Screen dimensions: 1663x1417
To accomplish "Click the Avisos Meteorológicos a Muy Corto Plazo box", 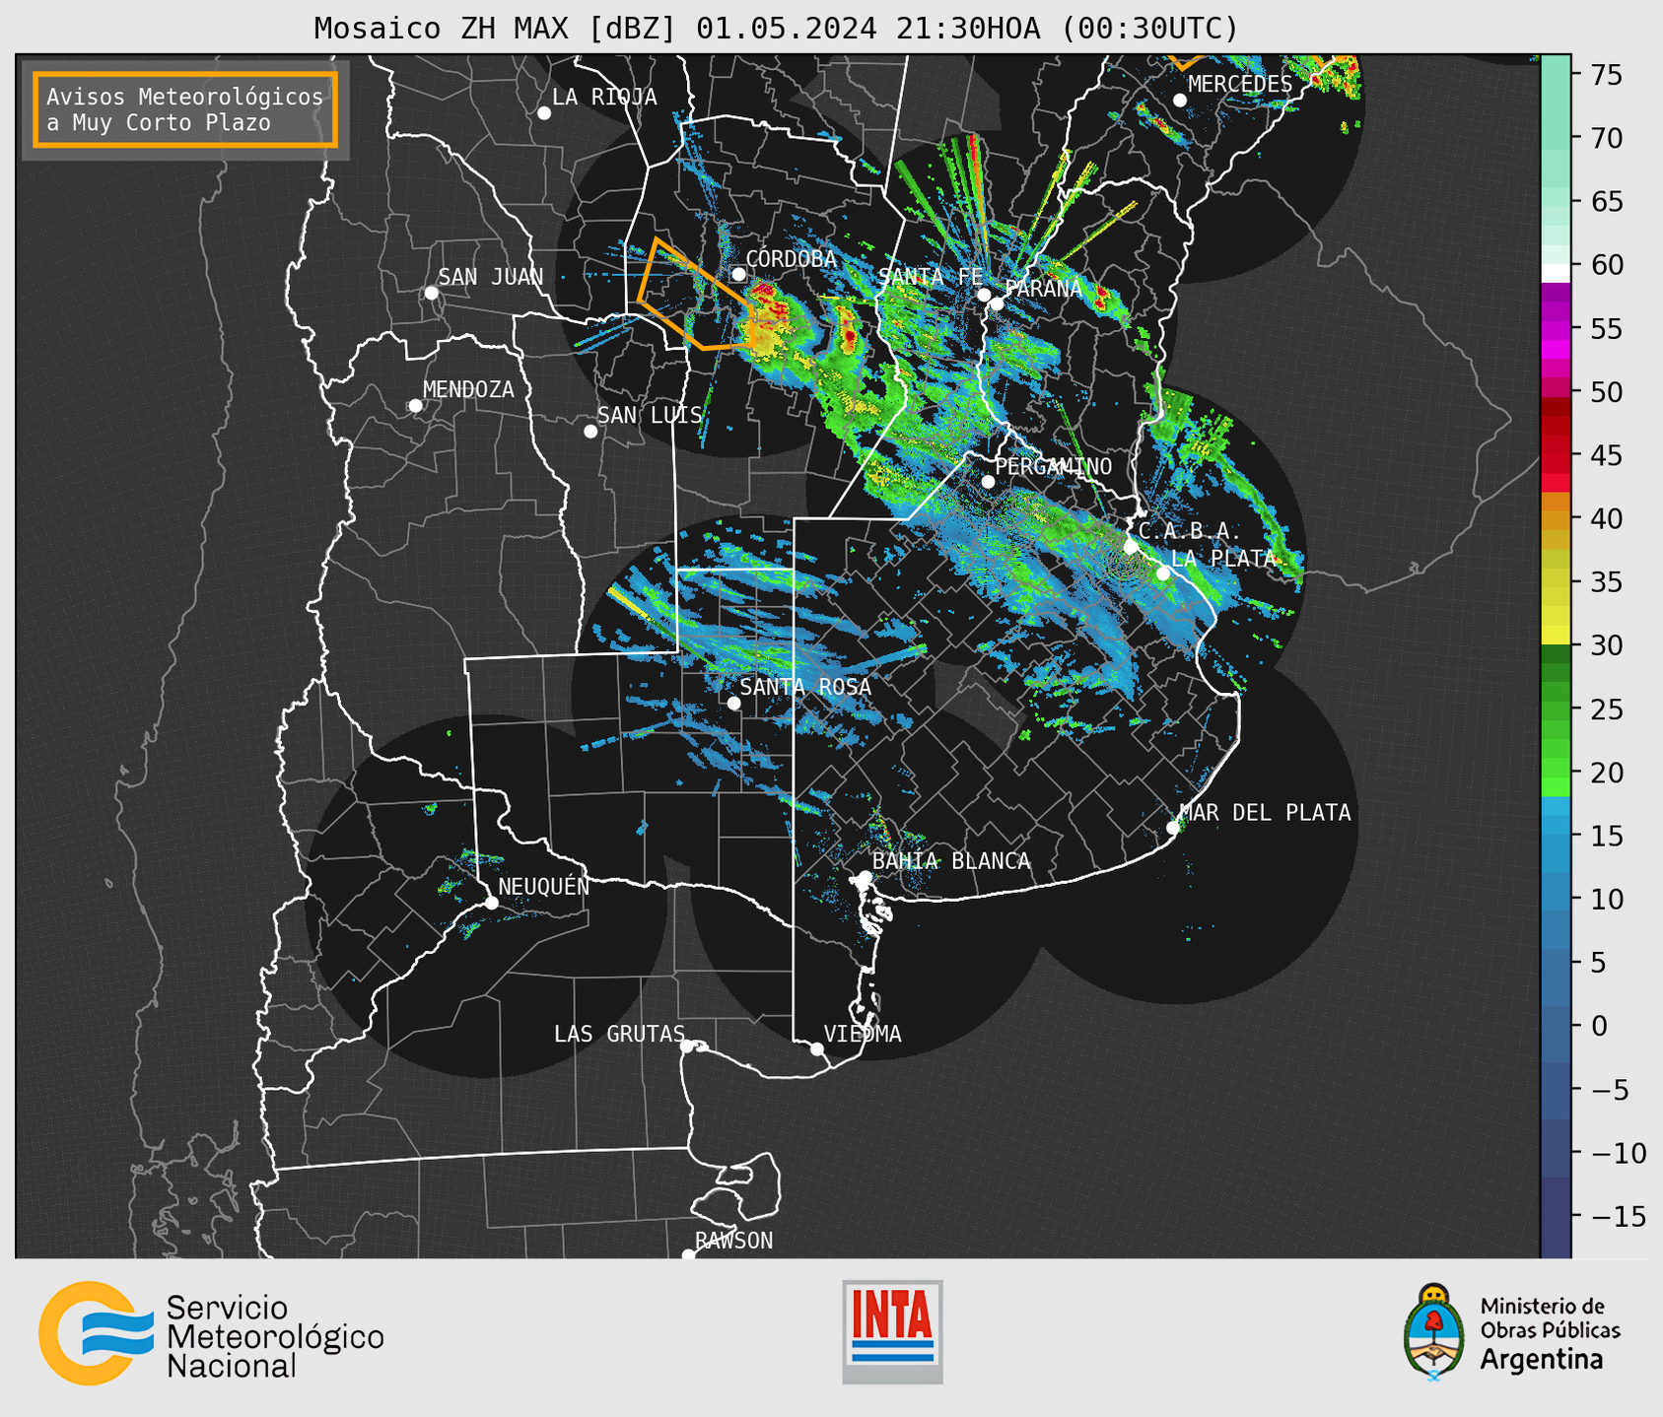I will pos(185,109).
